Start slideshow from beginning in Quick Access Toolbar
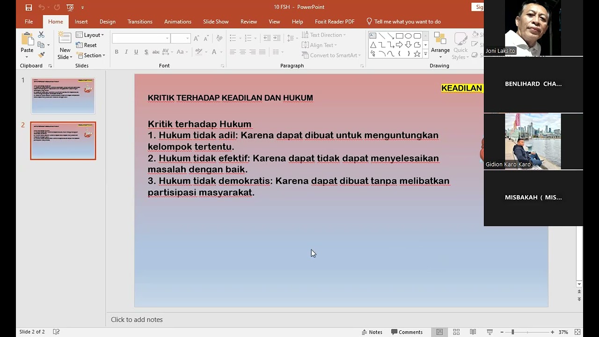The width and height of the screenshot is (599, 337). click(x=70, y=7)
